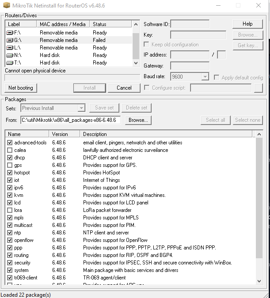Click the Configure script text field
This screenshot has height=298, width=270.
[221, 88]
